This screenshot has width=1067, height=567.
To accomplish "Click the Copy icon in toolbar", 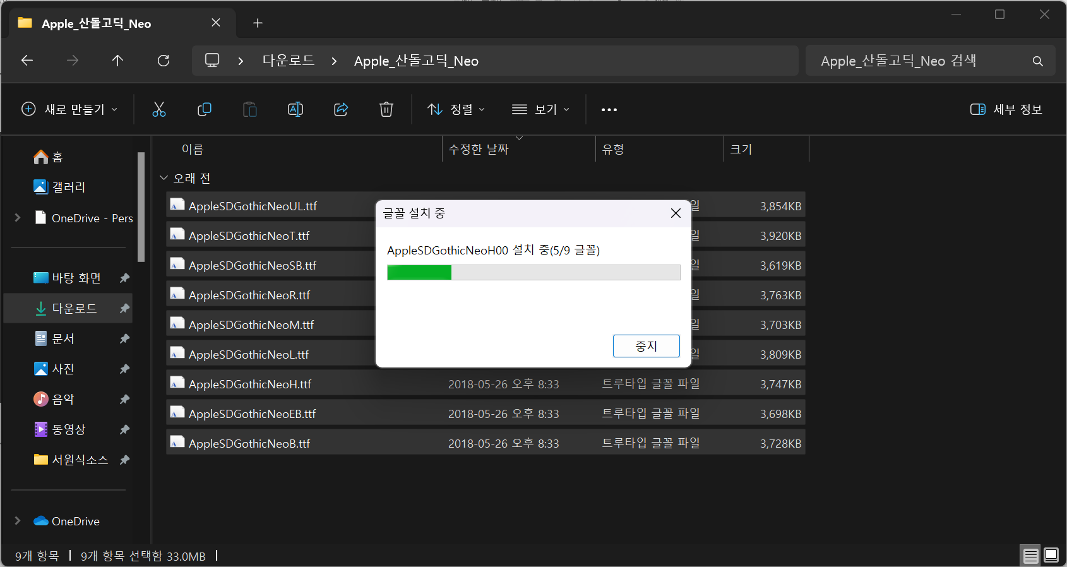I will tap(205, 109).
